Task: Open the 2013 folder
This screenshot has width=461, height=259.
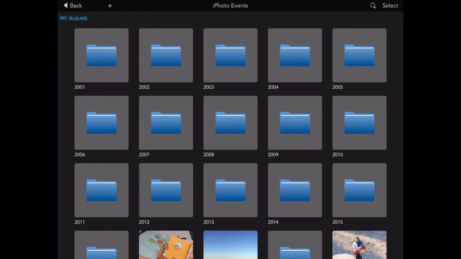Action: click(231, 190)
